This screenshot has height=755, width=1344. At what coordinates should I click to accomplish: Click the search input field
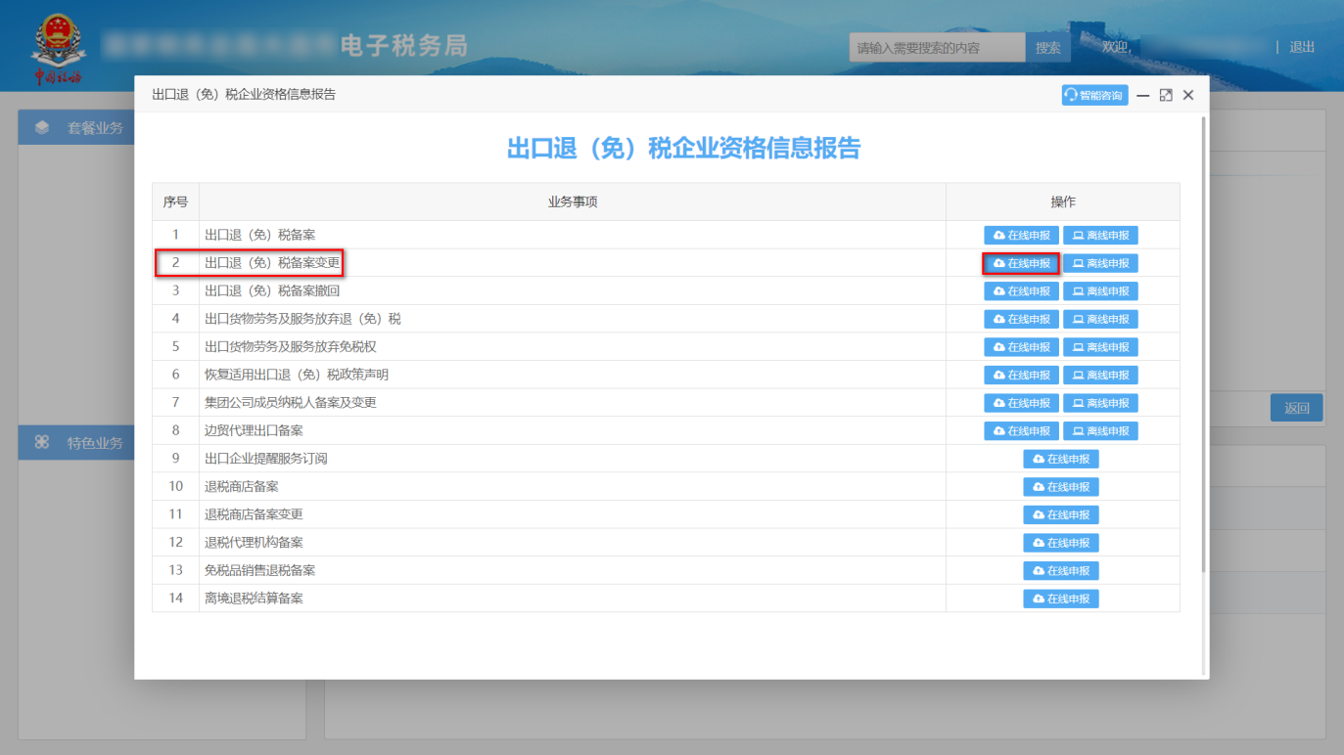coord(936,46)
